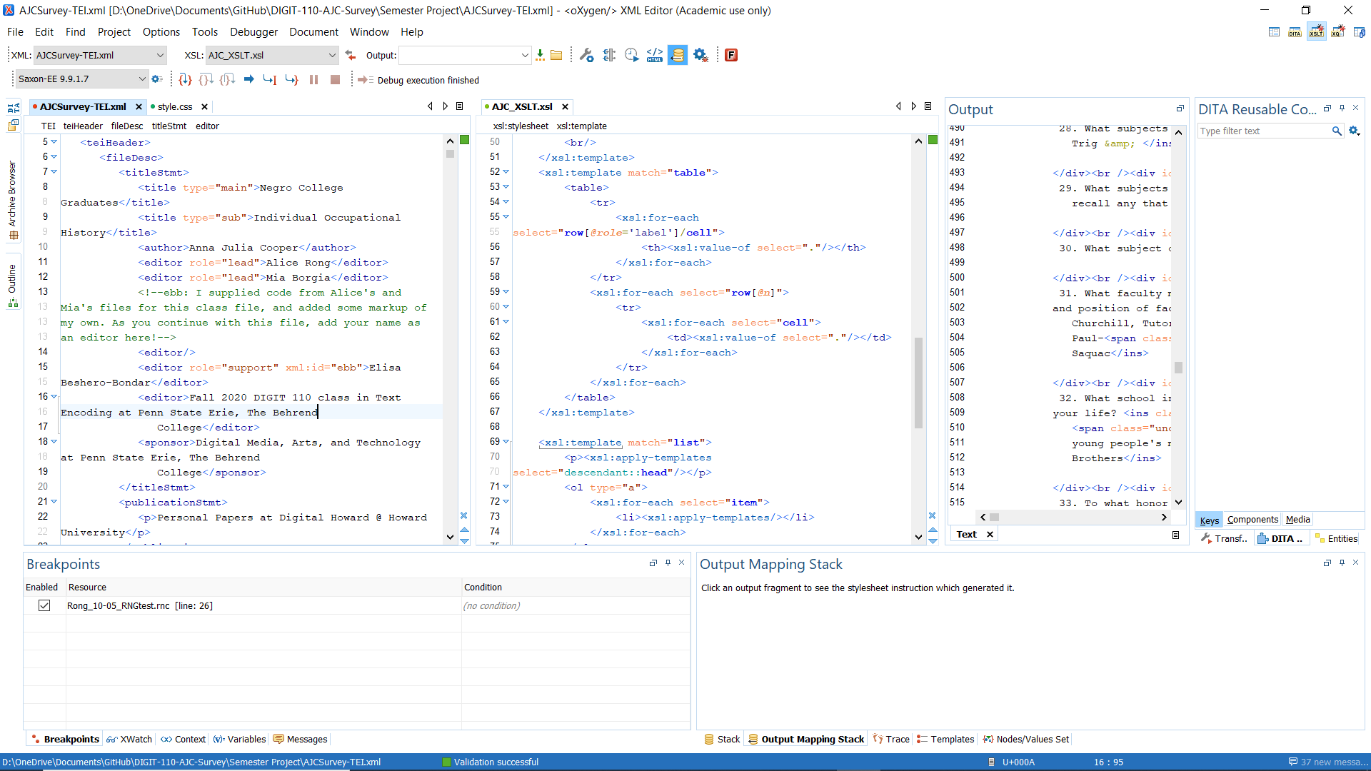1371x771 pixels.
Task: Click the Step Into debugger icon
Action: [x=185, y=79]
